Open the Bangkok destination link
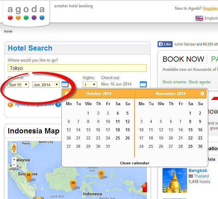 click(x=198, y=170)
